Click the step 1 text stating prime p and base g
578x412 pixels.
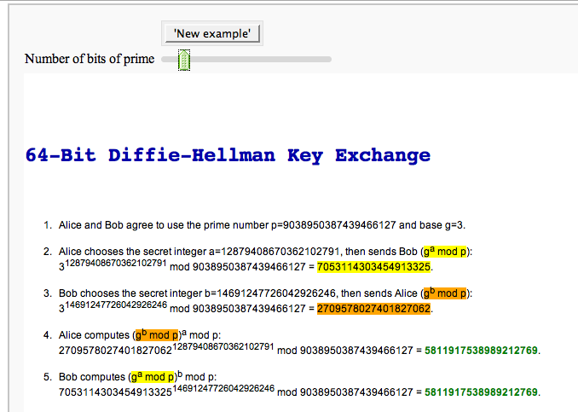click(263, 226)
